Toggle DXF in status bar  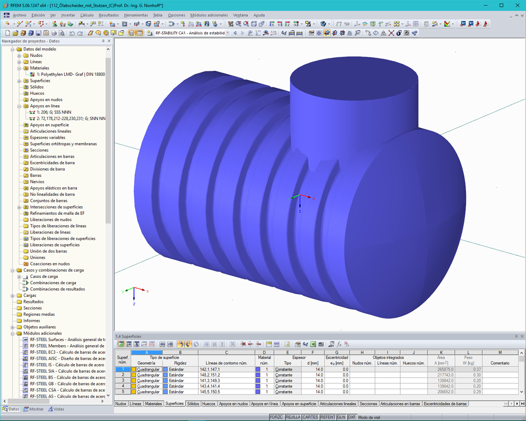pos(351,417)
